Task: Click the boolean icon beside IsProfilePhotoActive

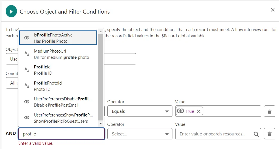Action: (27, 38)
